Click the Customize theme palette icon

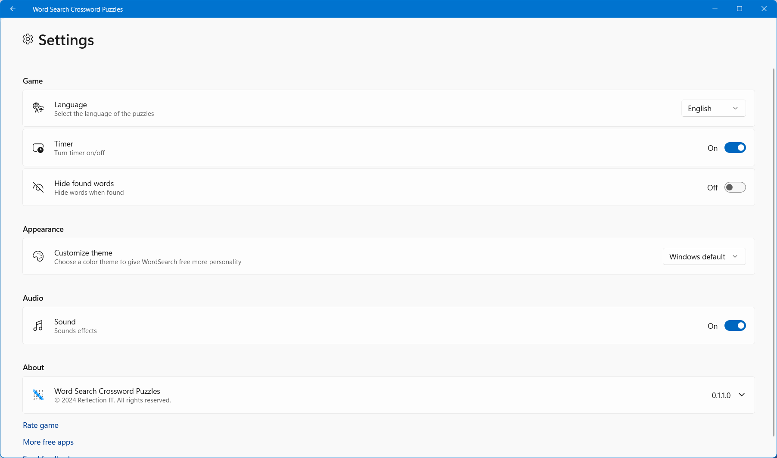point(38,256)
